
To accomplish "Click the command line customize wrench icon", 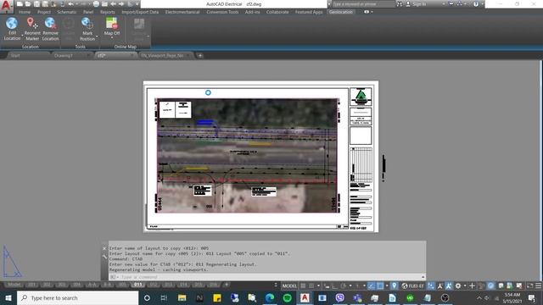I will [x=104, y=256].
